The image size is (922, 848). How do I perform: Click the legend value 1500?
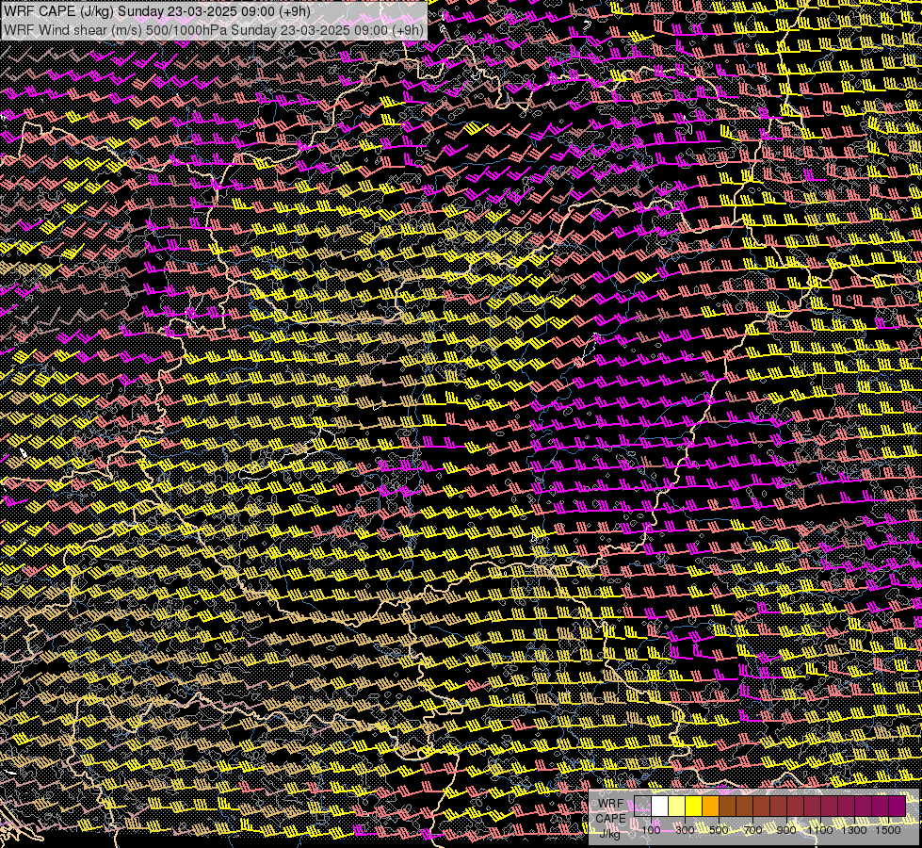tap(888, 830)
